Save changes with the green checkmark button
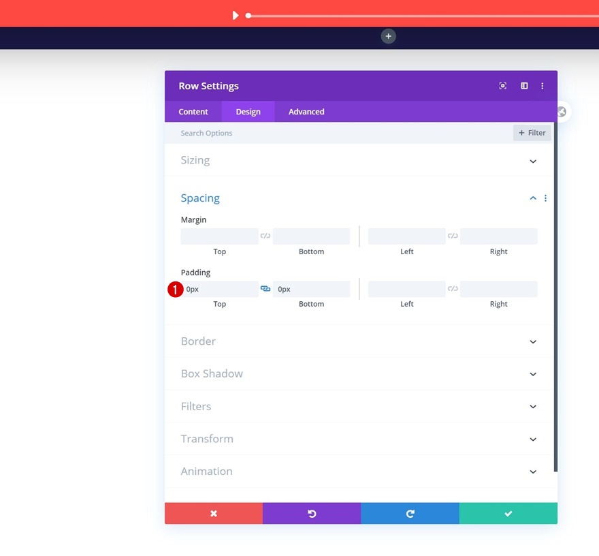Image resolution: width=599 pixels, height=556 pixels. [x=508, y=513]
